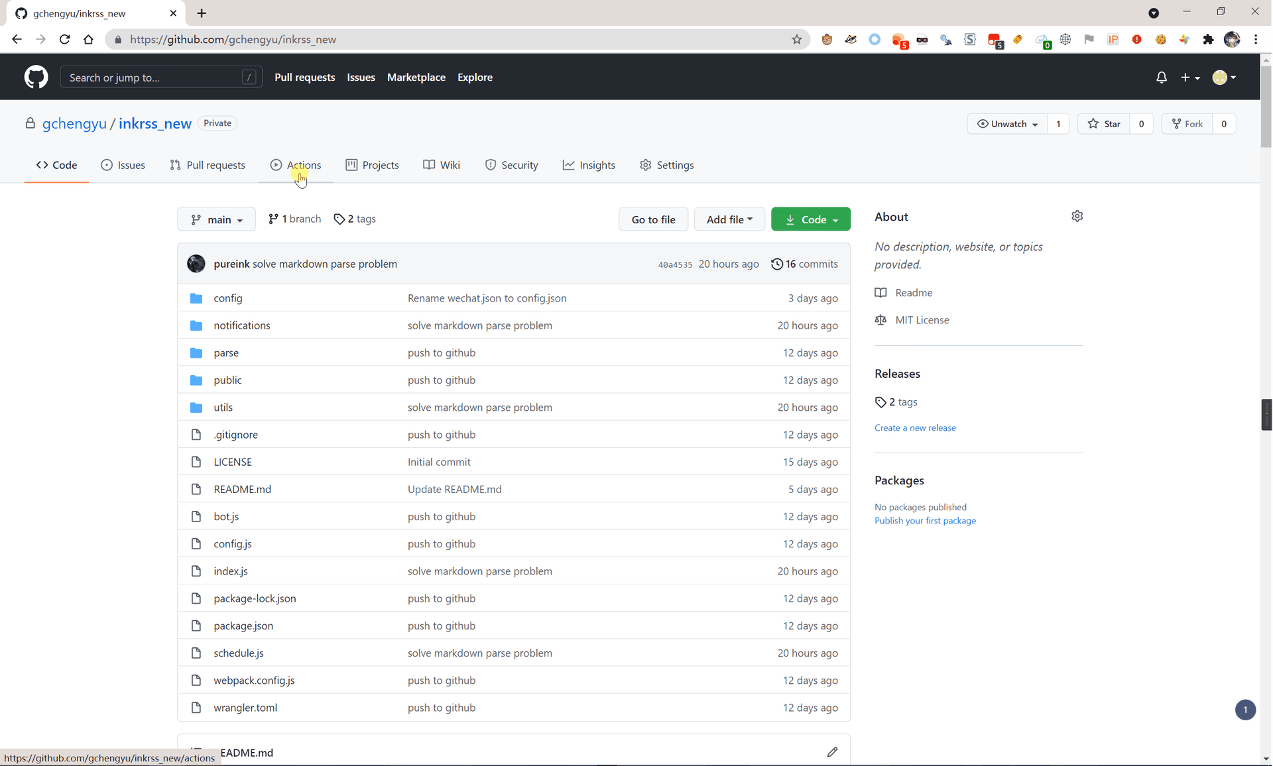Click the blue floating badge showing 1
Image resolution: width=1273 pixels, height=766 pixels.
coord(1245,710)
